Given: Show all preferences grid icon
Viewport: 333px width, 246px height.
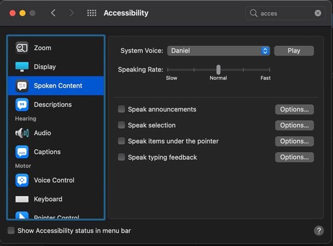Looking at the screenshot, I should pos(92,13).
